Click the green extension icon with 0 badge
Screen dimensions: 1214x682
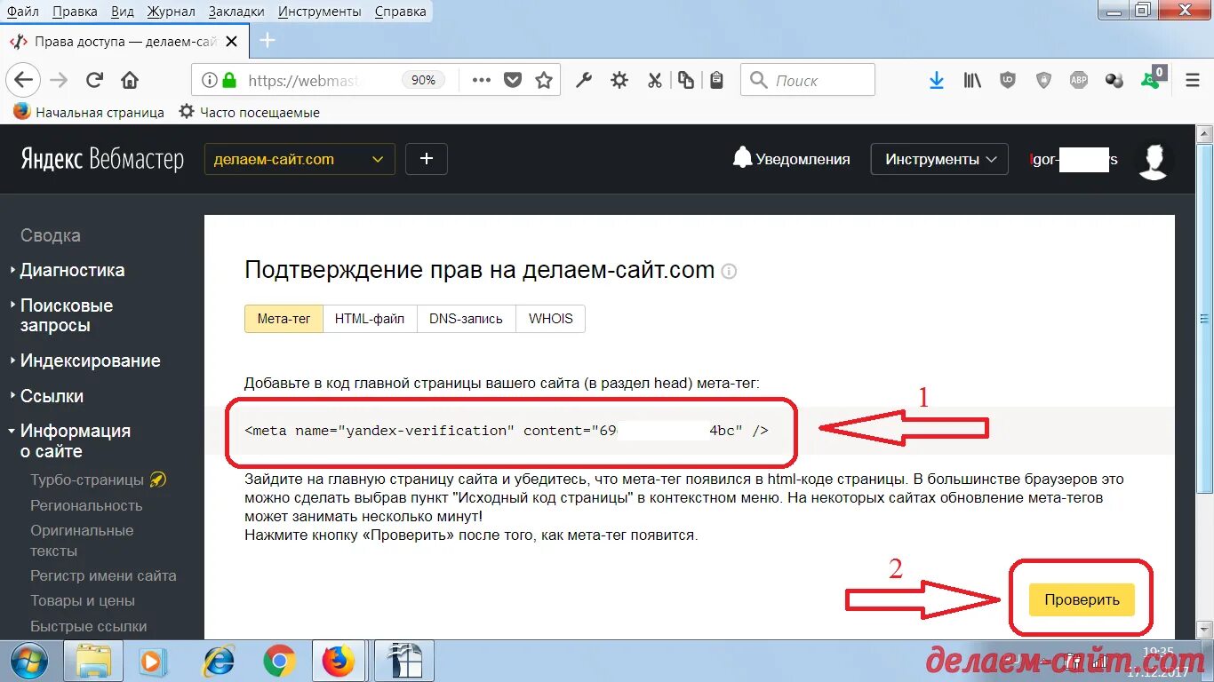click(x=1153, y=78)
